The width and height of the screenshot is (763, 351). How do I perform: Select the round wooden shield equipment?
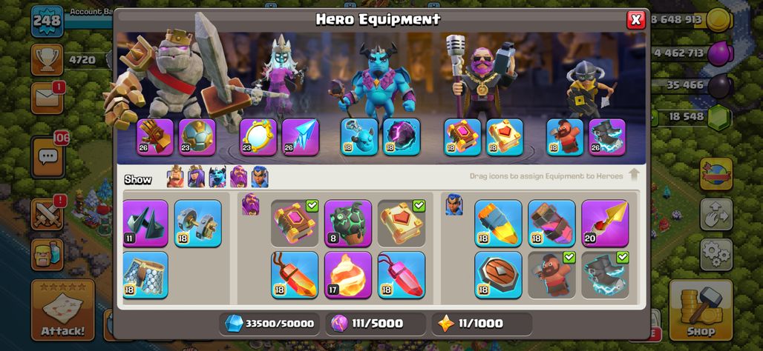point(498,275)
